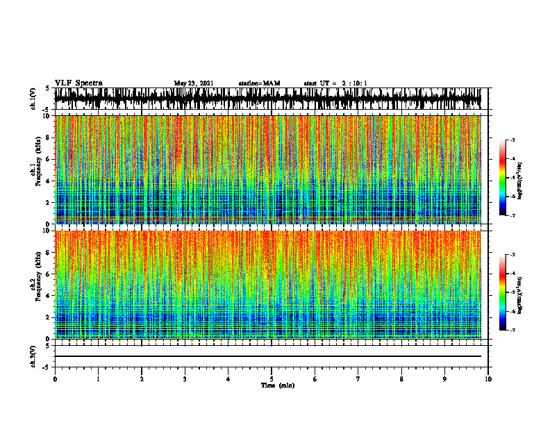This screenshot has height=425, width=550.
Task: Click the "10" at the time-axis end
Action: (x=488, y=379)
